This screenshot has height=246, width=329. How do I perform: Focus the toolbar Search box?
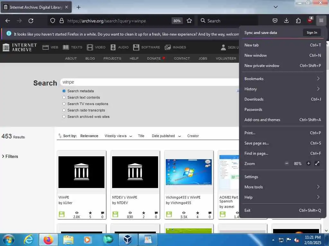227,21
